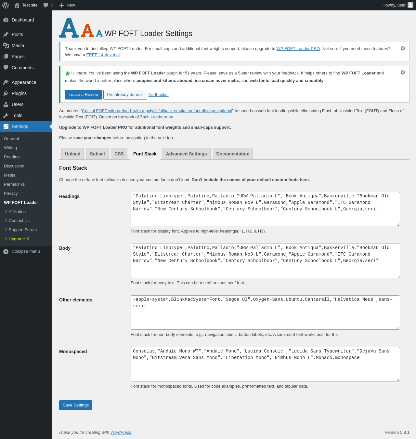Viewport: 416px width, 439px height.
Task: Open the Tools wrench icon
Action: pos(6,115)
